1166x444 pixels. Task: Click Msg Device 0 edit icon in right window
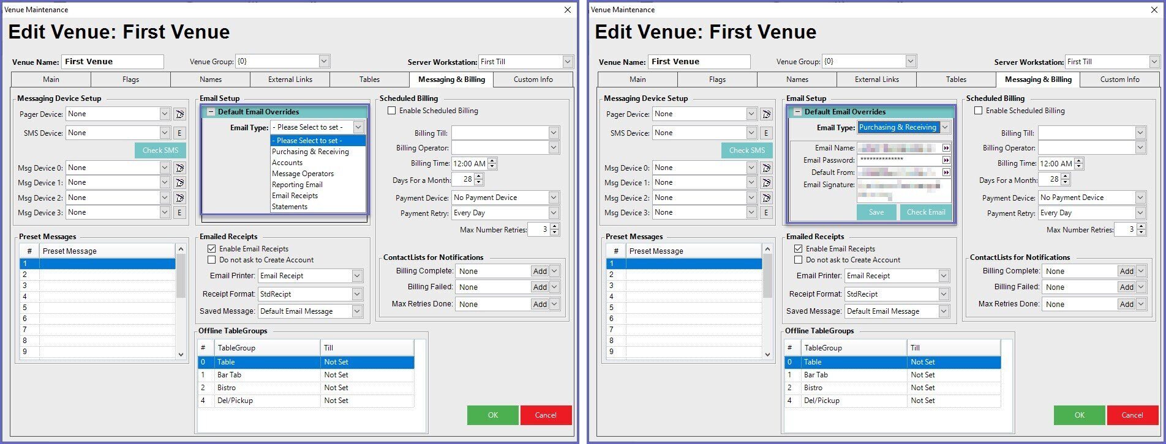(x=766, y=168)
